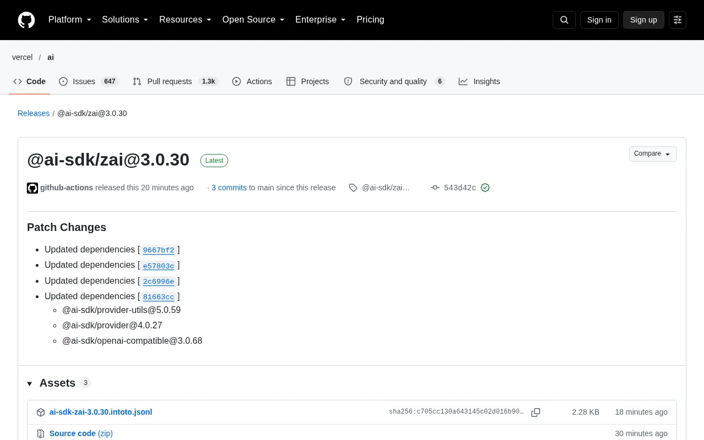Click the green verified commit checkmark

(485, 188)
